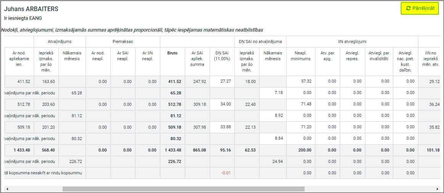Click the total SAI sum 865.08
Image resolution: width=444 pixels, height=193 pixels.
click(199, 150)
